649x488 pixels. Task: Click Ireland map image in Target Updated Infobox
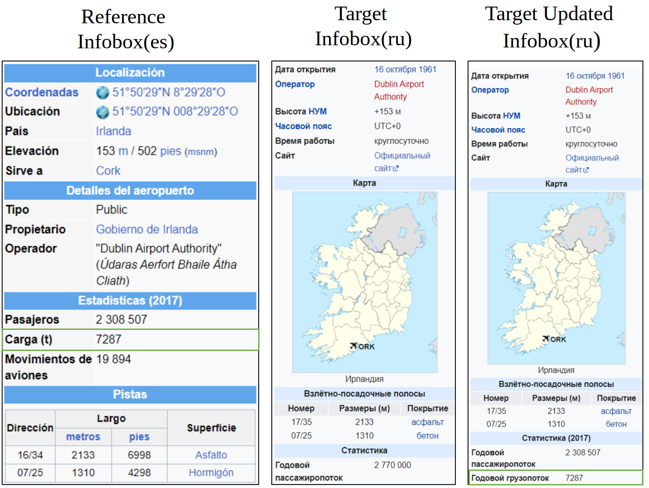pyautogui.click(x=556, y=278)
